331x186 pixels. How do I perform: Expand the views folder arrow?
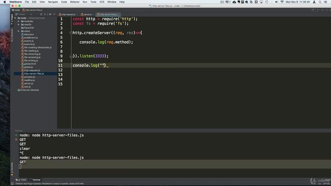19,31
